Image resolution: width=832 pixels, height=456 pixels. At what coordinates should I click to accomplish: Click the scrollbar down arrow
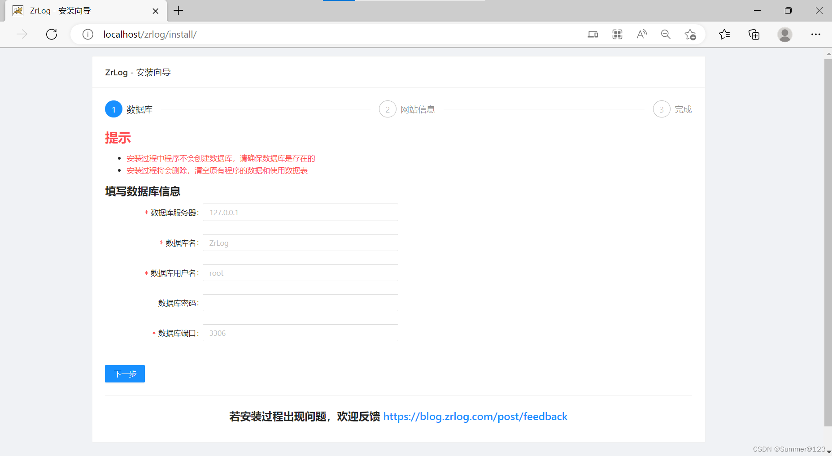(x=828, y=452)
